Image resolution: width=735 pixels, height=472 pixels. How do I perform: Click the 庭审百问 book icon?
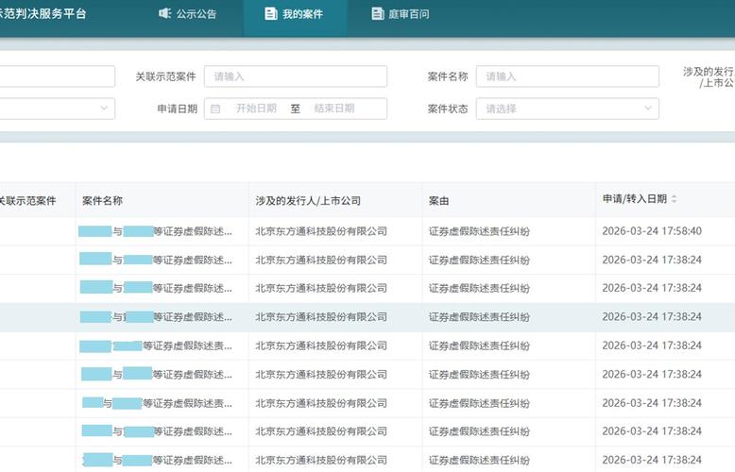pos(379,14)
